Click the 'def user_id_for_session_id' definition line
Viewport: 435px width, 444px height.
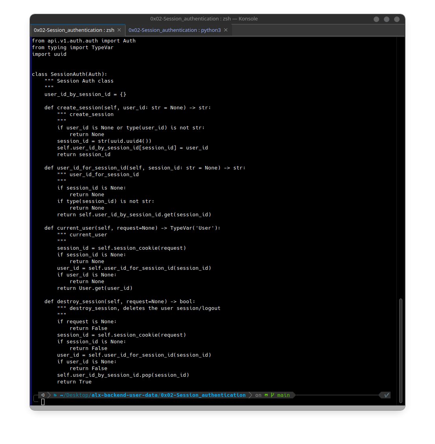(145, 168)
